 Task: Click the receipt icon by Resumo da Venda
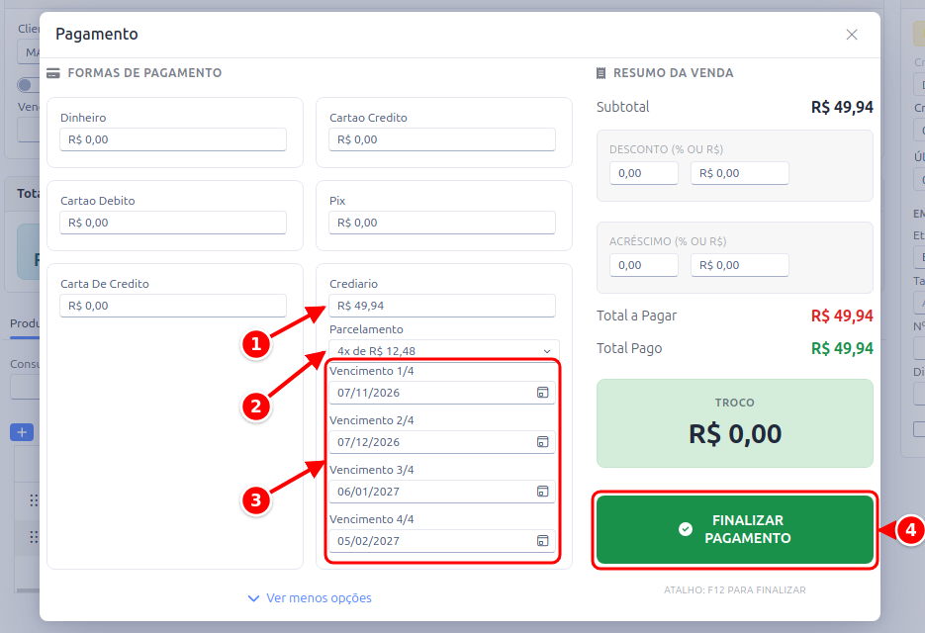point(601,73)
